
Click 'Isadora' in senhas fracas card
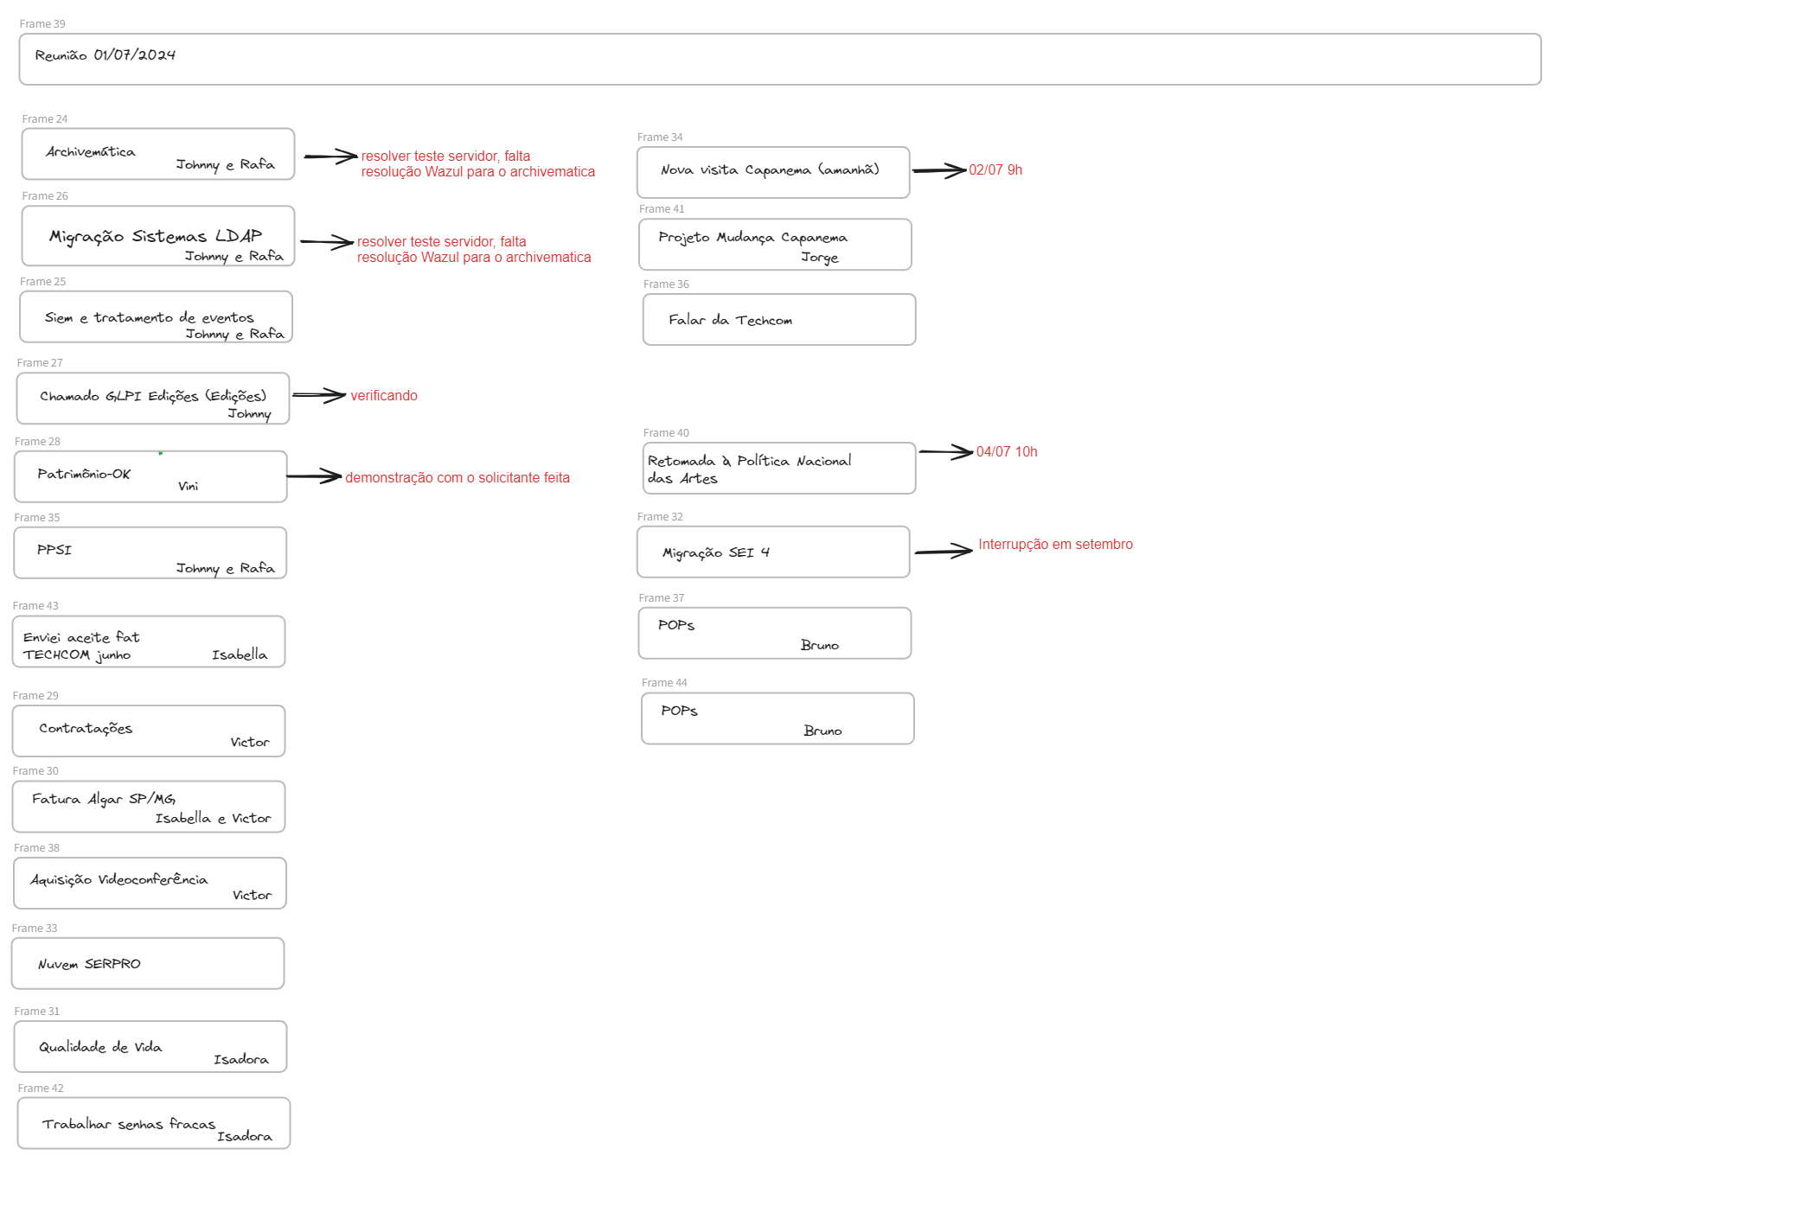pyautogui.click(x=245, y=1137)
